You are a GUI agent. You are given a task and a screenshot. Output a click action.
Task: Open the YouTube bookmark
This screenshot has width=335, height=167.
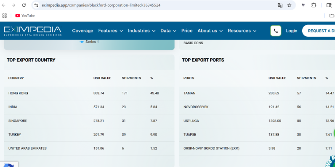(x=25, y=16)
